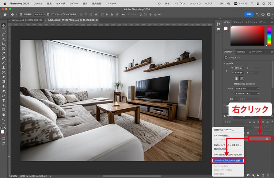274x178 pixels.
Task: Select the Zoom tool
Action: coord(3,119)
